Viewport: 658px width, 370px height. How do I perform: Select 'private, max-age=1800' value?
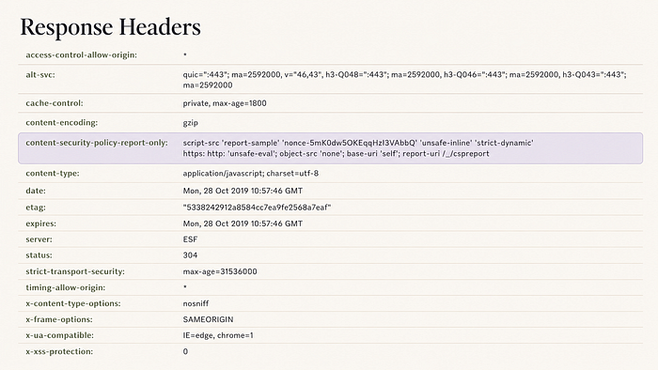pyautogui.click(x=225, y=103)
